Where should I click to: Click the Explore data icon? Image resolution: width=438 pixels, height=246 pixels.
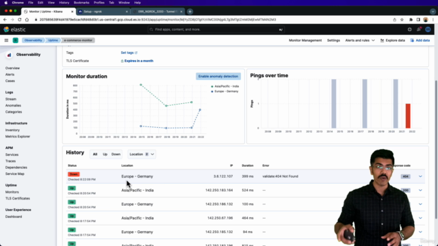click(382, 40)
